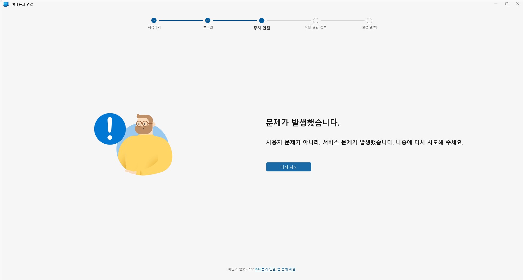Open the 휴대폰과 연결 앱 문제 해결 link

point(275,269)
